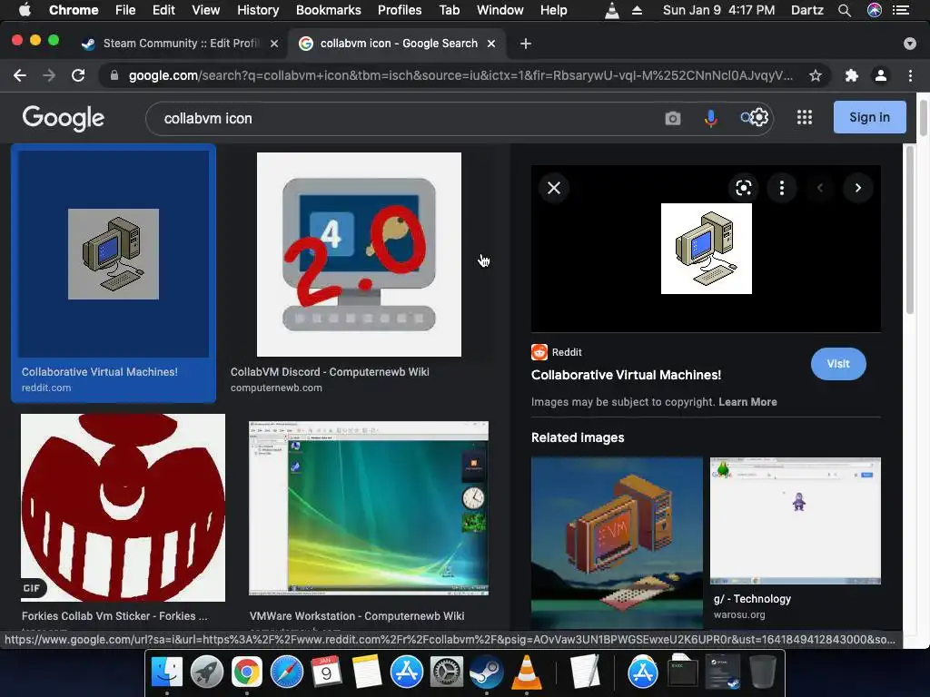Open the Chrome extensions puzzle icon
The image size is (930, 697).
point(851,75)
